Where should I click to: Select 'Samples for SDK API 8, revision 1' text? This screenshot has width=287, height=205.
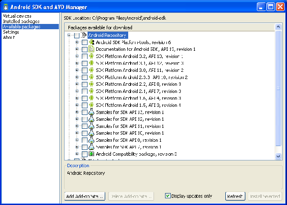(x=129, y=140)
